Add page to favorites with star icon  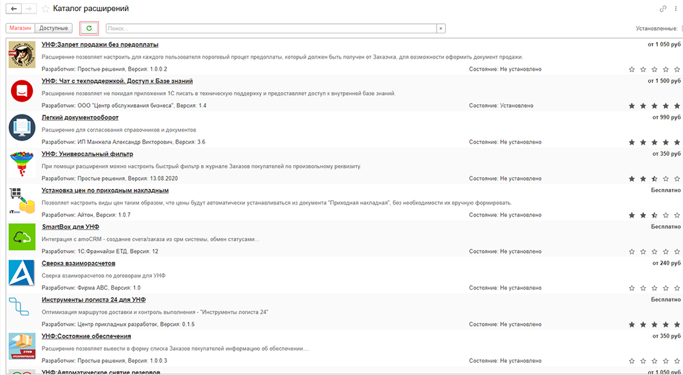[x=45, y=9]
